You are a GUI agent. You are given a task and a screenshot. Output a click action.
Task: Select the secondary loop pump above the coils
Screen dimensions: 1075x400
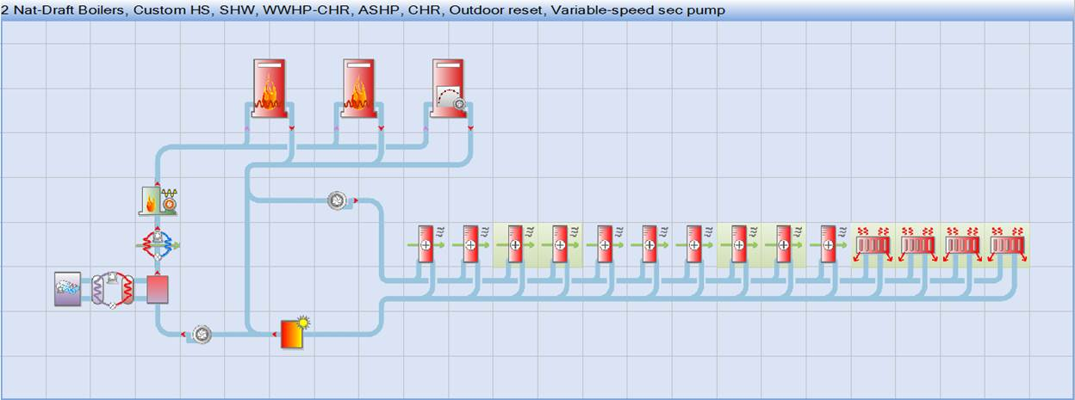pos(336,200)
